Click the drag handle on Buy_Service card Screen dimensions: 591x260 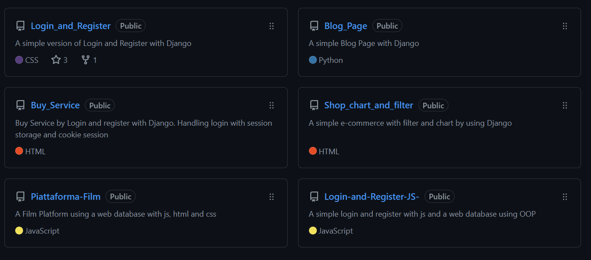pyautogui.click(x=272, y=105)
